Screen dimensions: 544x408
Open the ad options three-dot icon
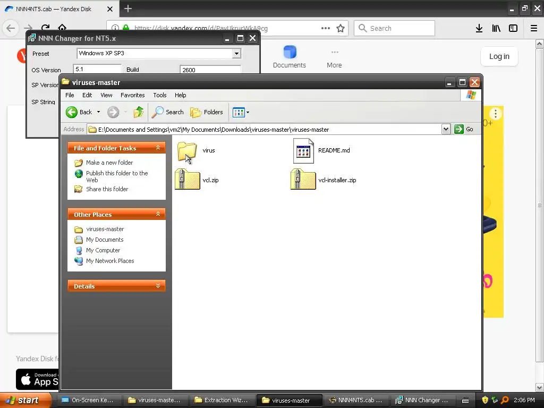(x=496, y=114)
